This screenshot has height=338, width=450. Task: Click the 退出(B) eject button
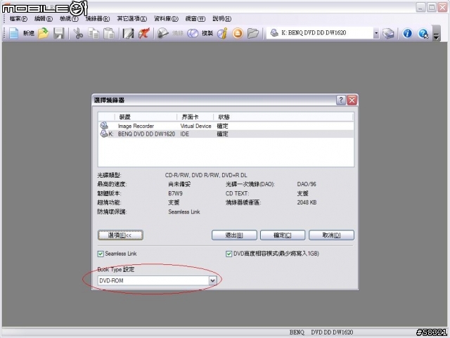(234, 235)
